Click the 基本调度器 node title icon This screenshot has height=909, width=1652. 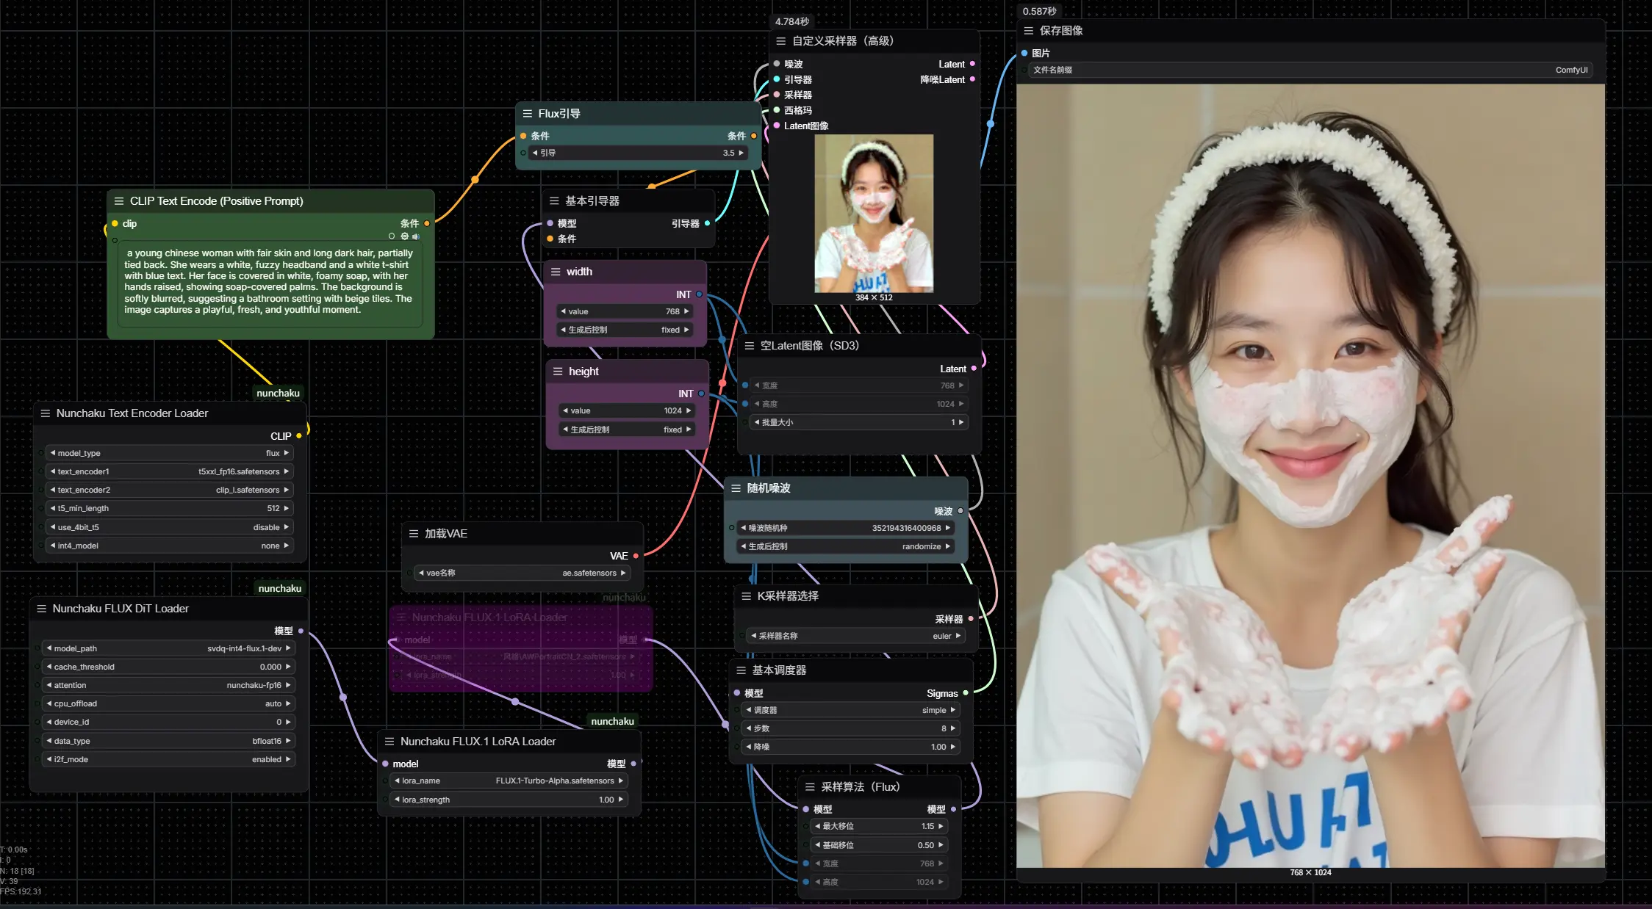(741, 670)
